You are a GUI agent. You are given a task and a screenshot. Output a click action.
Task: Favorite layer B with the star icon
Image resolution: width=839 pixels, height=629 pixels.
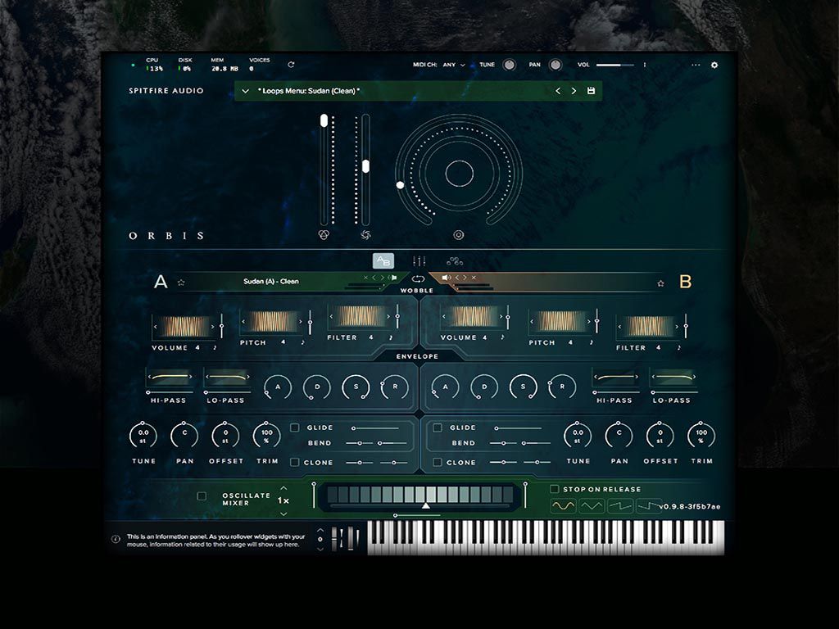660,283
